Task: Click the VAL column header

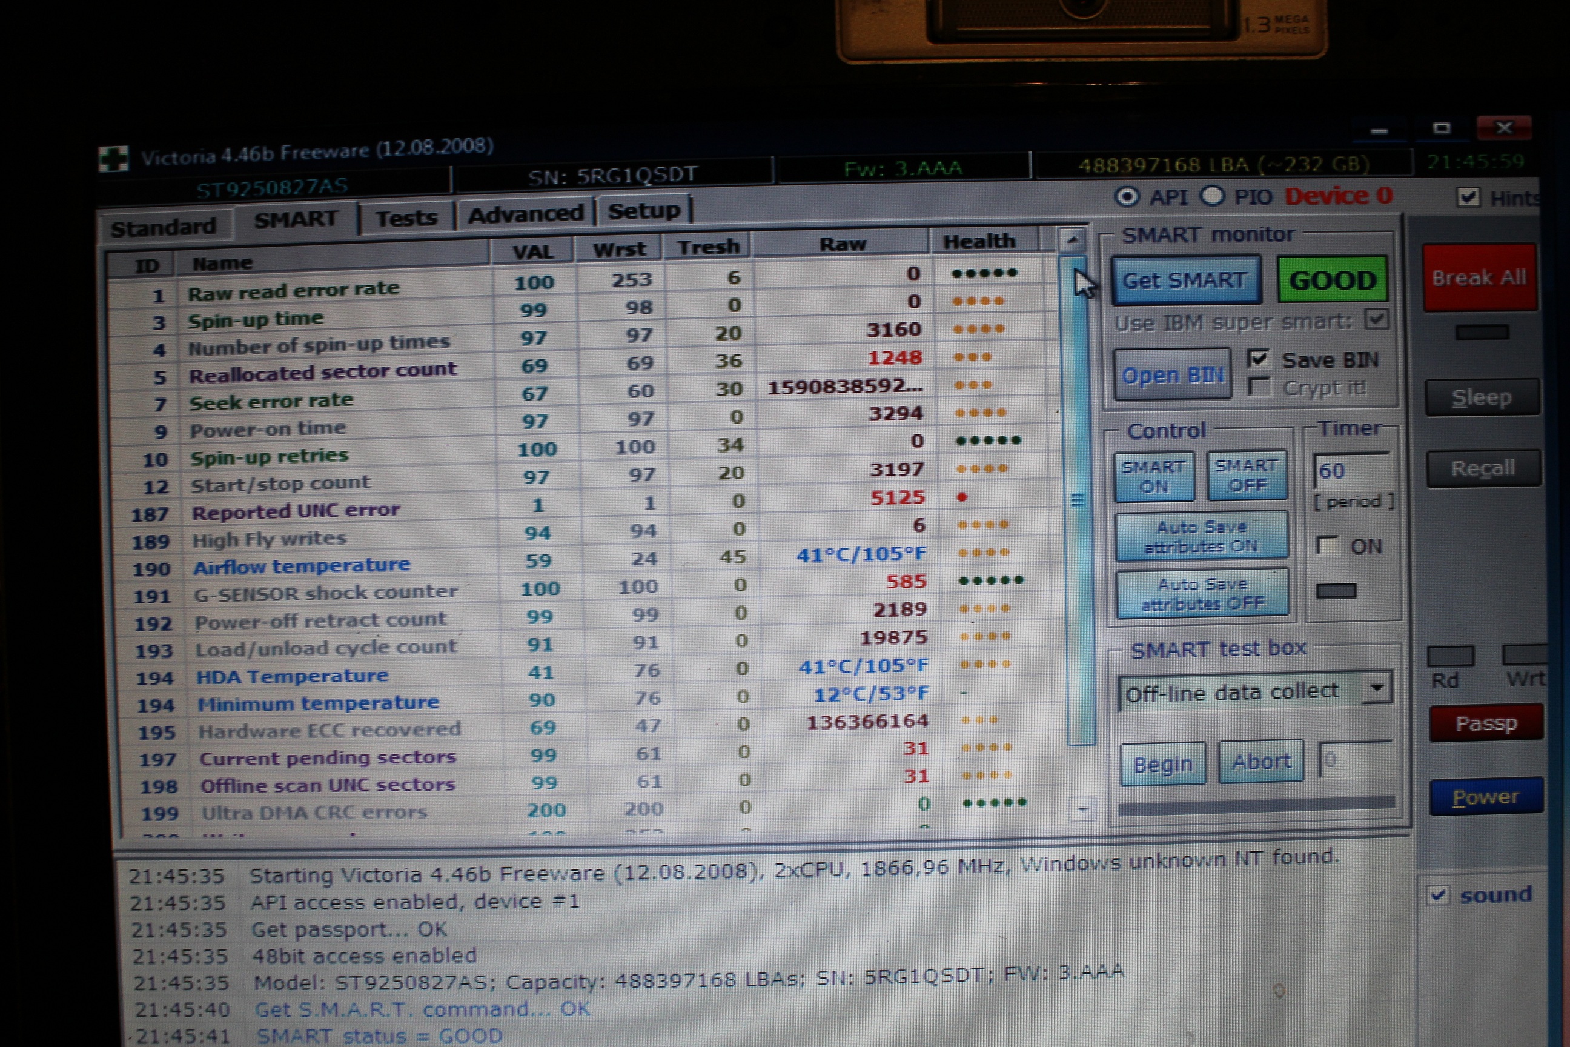Action: (532, 251)
